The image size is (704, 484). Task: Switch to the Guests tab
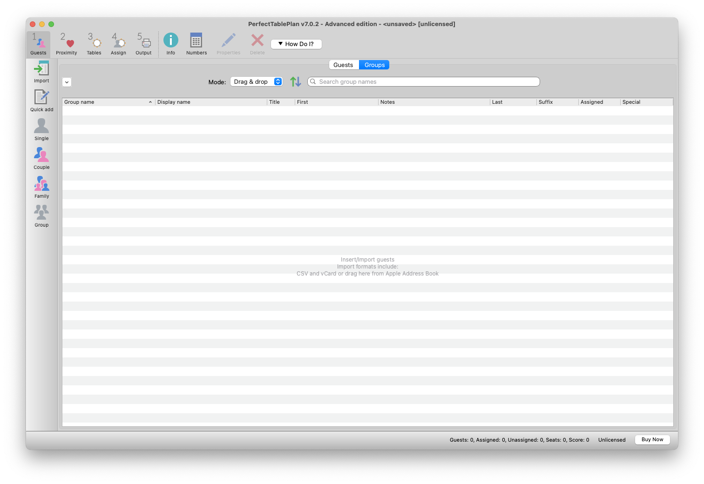point(343,65)
